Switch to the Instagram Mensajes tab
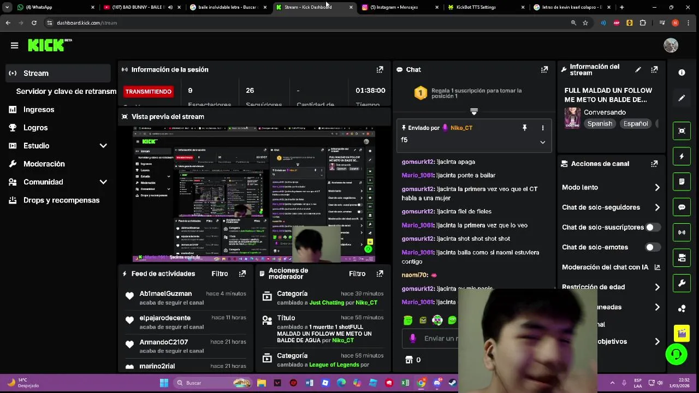699x393 pixels. tap(400, 7)
